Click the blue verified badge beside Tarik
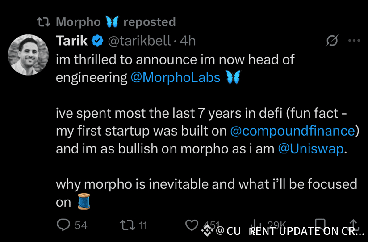 tap(97, 41)
